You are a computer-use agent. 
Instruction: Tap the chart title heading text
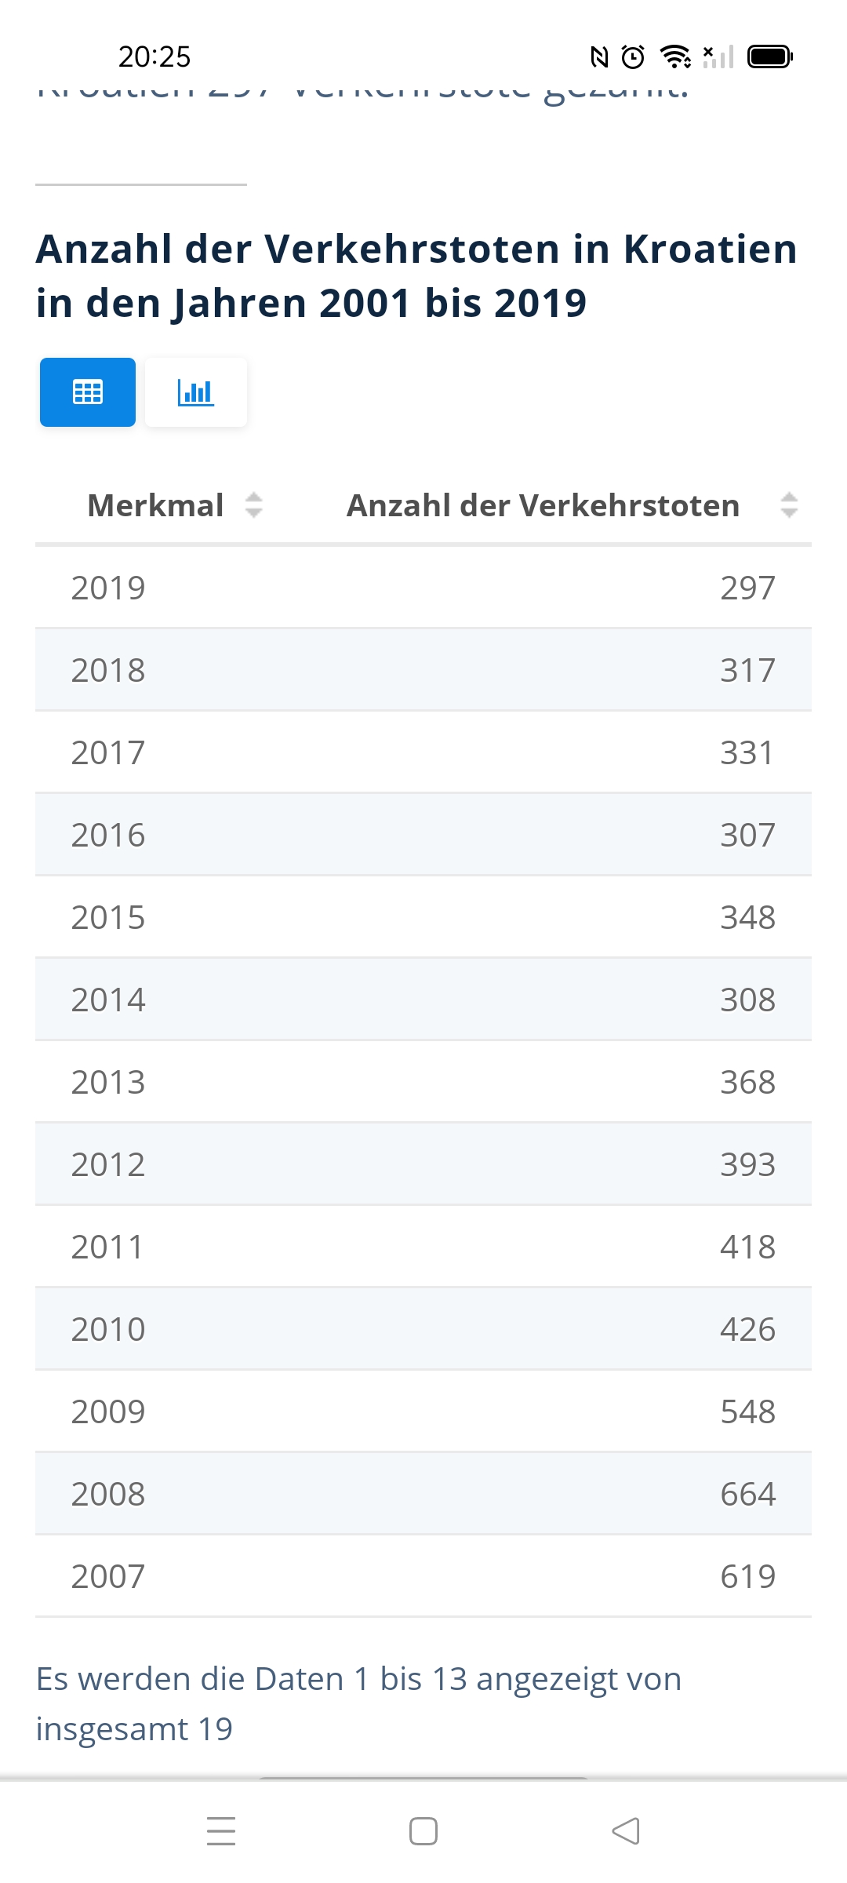coord(416,275)
